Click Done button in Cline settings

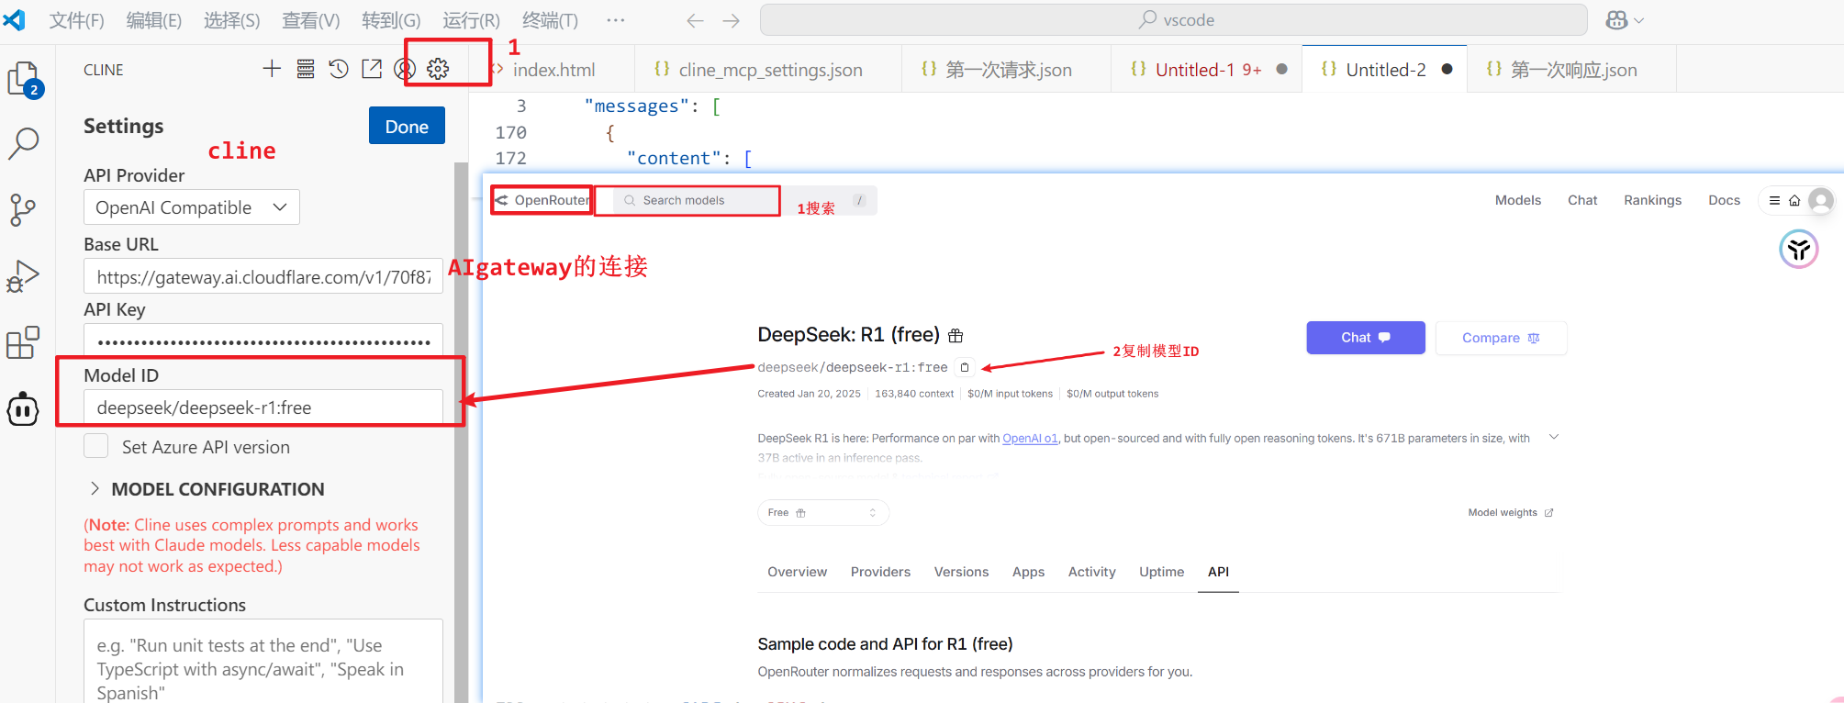(x=407, y=126)
